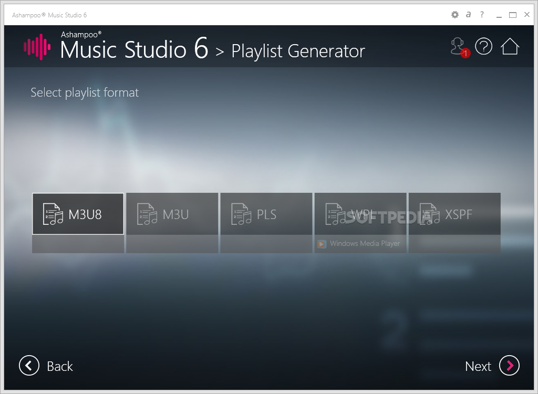Click the 'Back' text label
Image resolution: width=538 pixels, height=394 pixels.
(x=60, y=366)
